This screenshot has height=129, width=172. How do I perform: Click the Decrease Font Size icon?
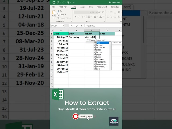click(x=103, y=12)
